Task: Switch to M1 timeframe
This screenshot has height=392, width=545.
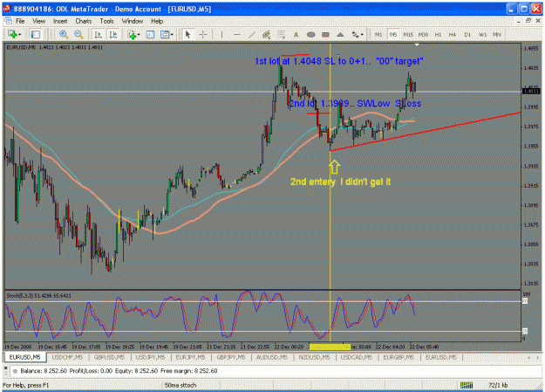Action: pos(378,34)
